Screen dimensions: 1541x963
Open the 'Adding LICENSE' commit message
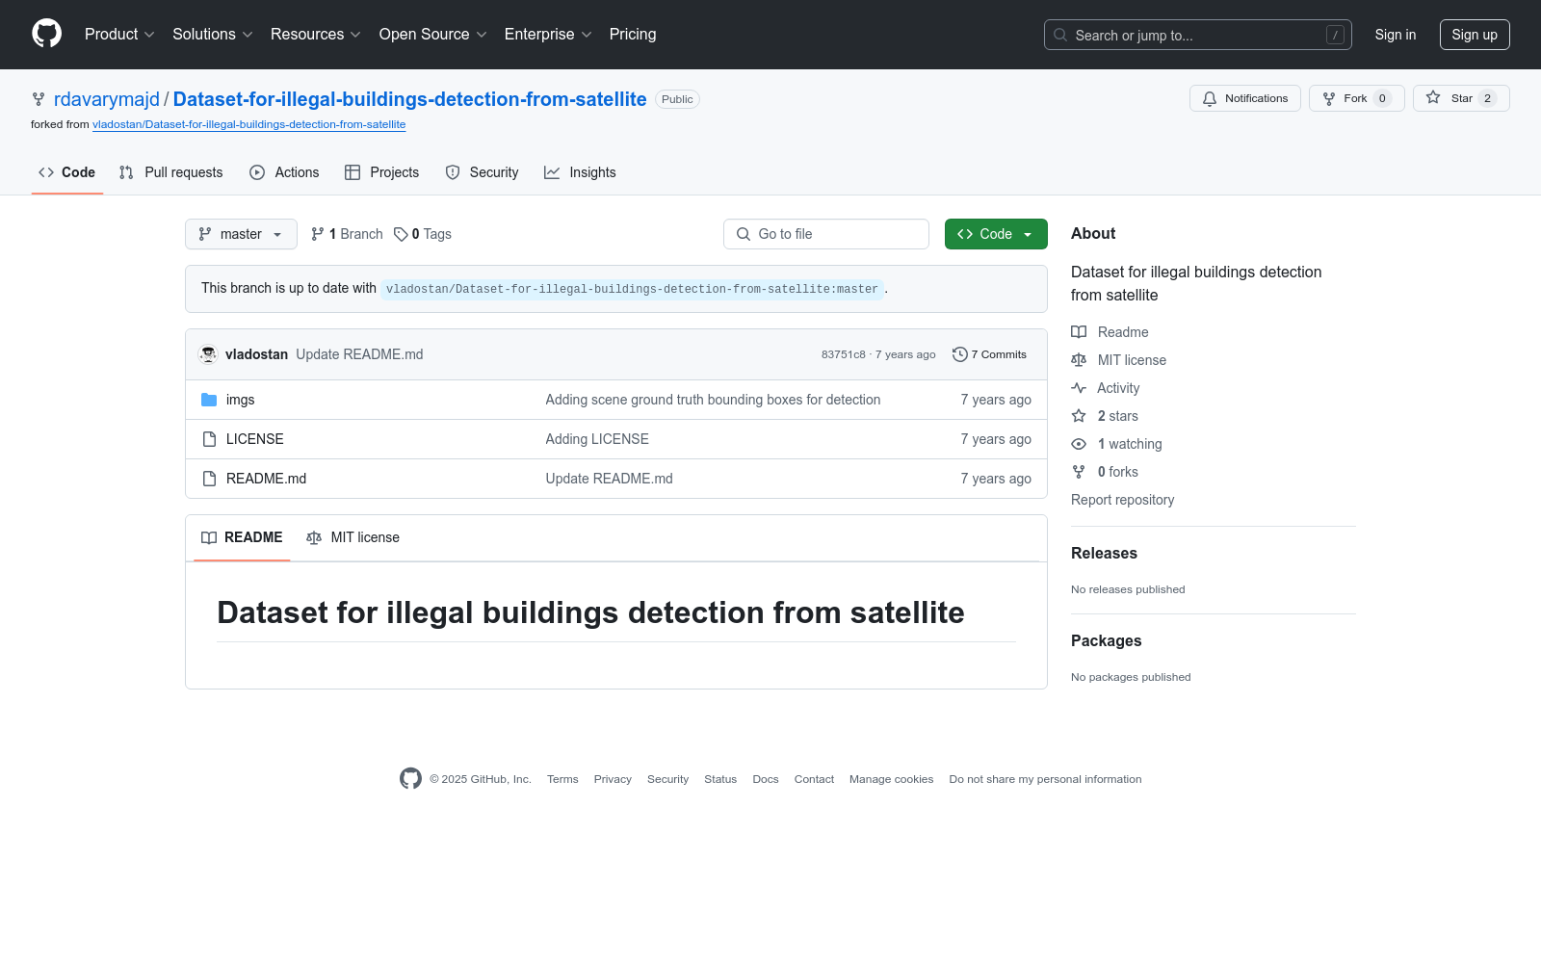(597, 439)
